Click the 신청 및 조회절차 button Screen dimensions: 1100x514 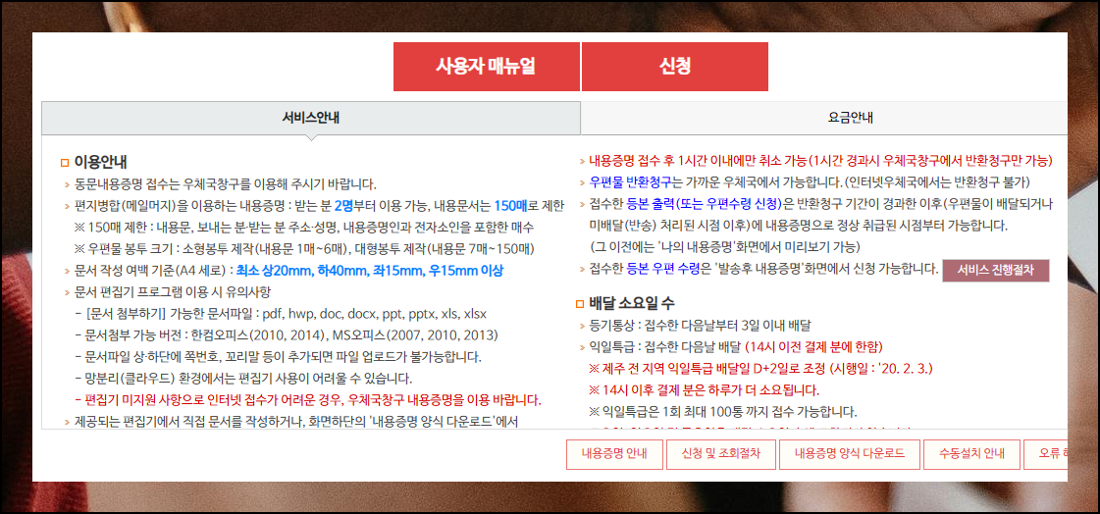(720, 454)
